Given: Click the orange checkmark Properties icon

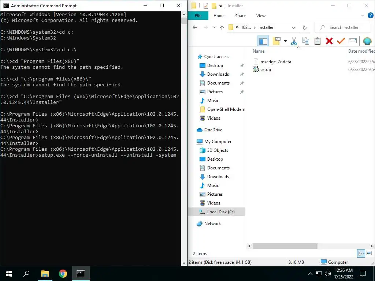Looking at the screenshot, I should click(341, 41).
